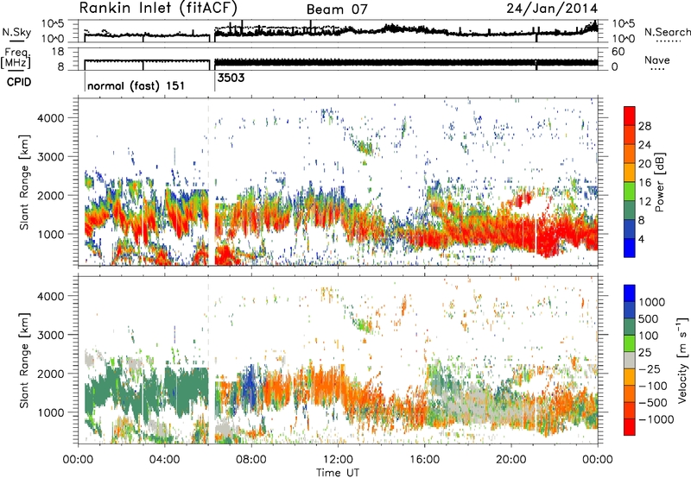Select the 'normal (fast) 151' CPID text

(x=136, y=85)
